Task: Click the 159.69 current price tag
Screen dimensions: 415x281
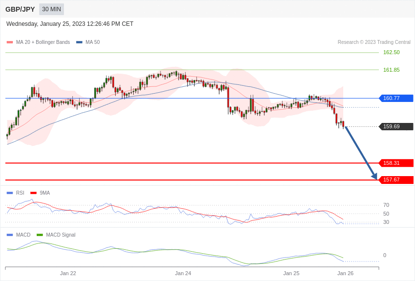Action: [x=396, y=126]
